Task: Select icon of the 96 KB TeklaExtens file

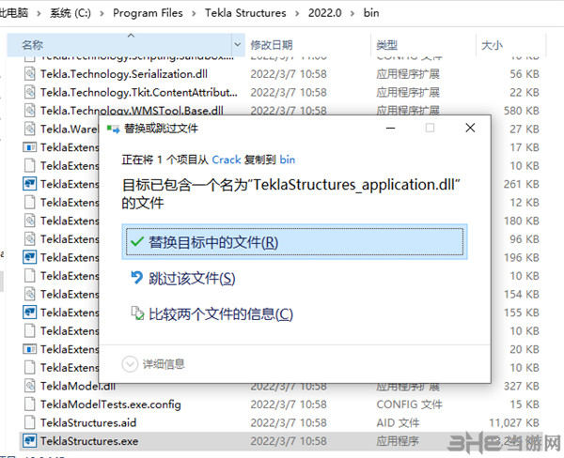Action: click(30, 239)
